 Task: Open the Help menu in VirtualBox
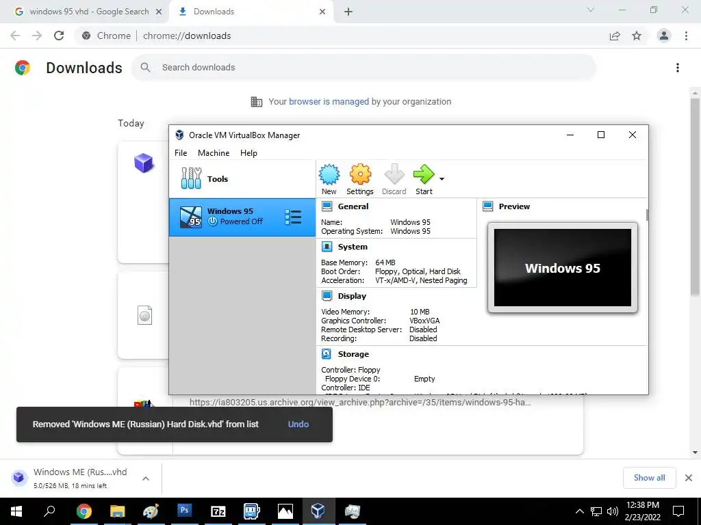(248, 153)
